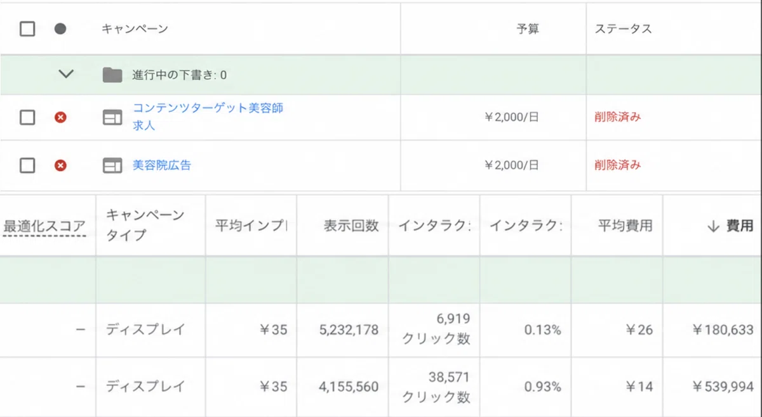This screenshot has height=417, width=762.
Task: Sort by the 費用 column header
Action: point(740,226)
